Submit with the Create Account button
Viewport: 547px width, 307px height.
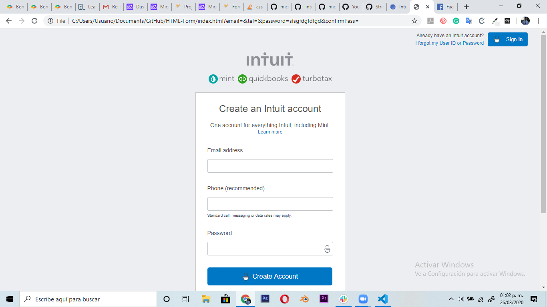click(270, 276)
